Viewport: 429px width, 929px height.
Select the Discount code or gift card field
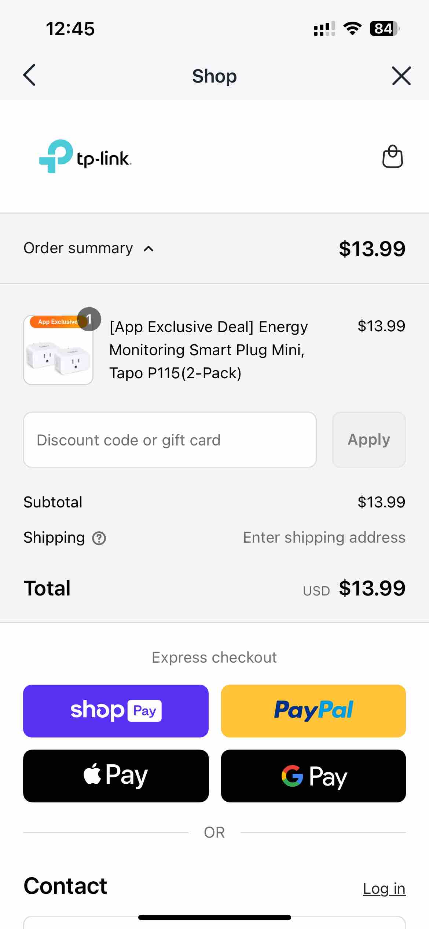pos(170,440)
